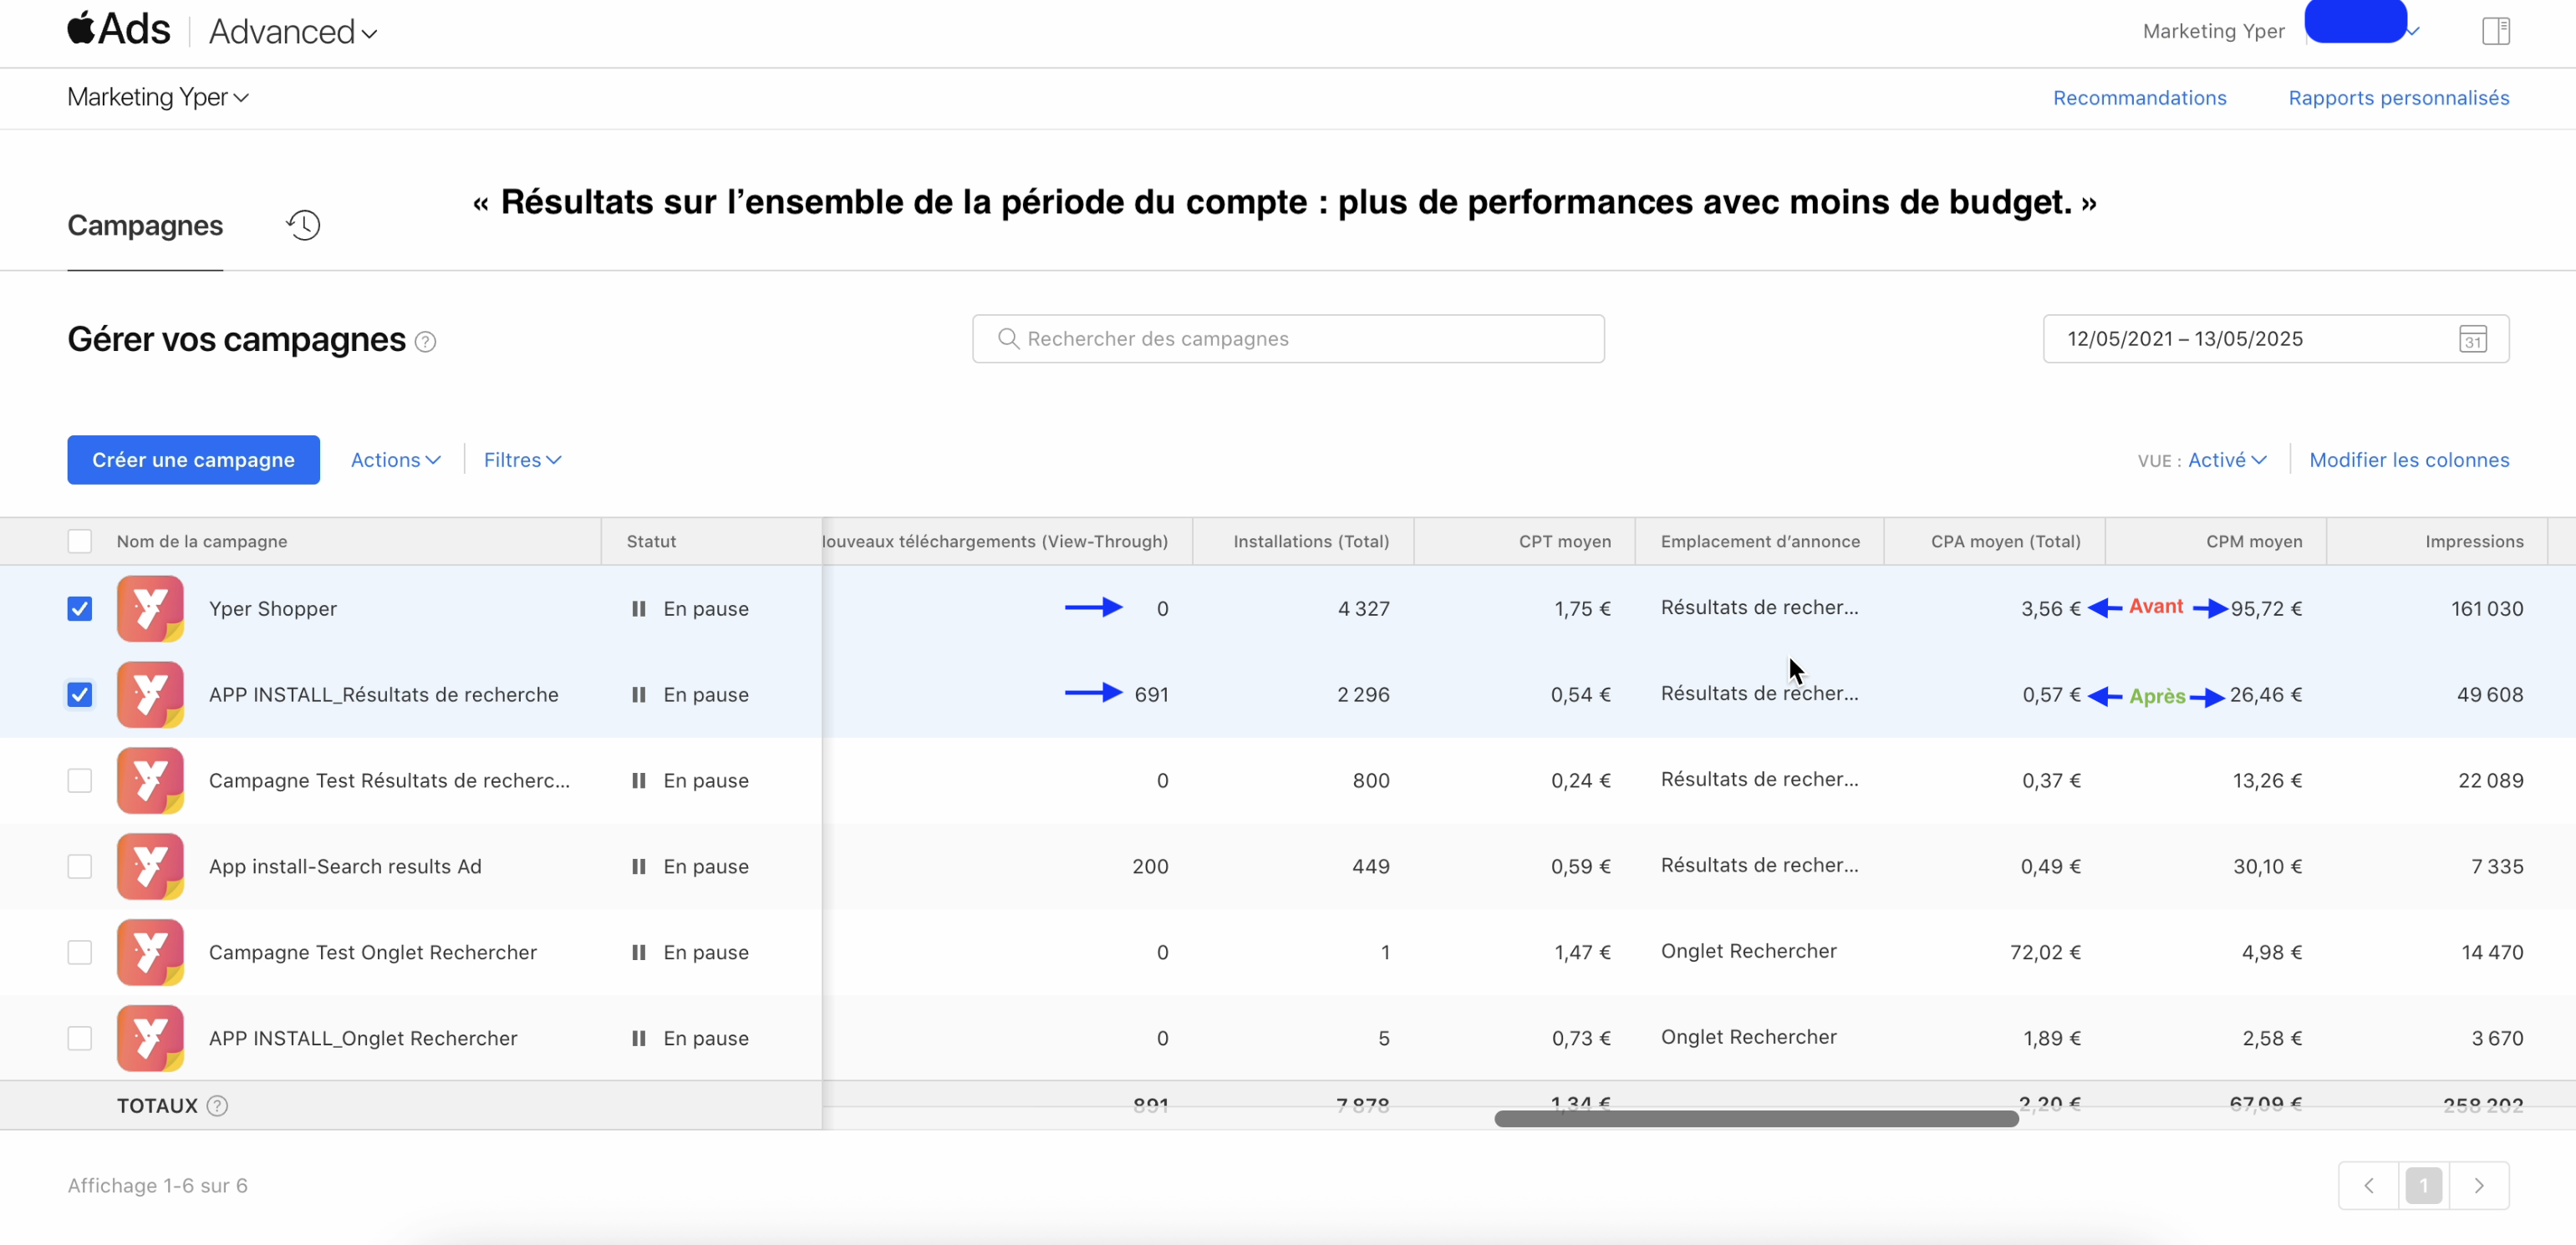Click the Apple Ads logo
The height and width of the screenshot is (1245, 2576).
[119, 29]
